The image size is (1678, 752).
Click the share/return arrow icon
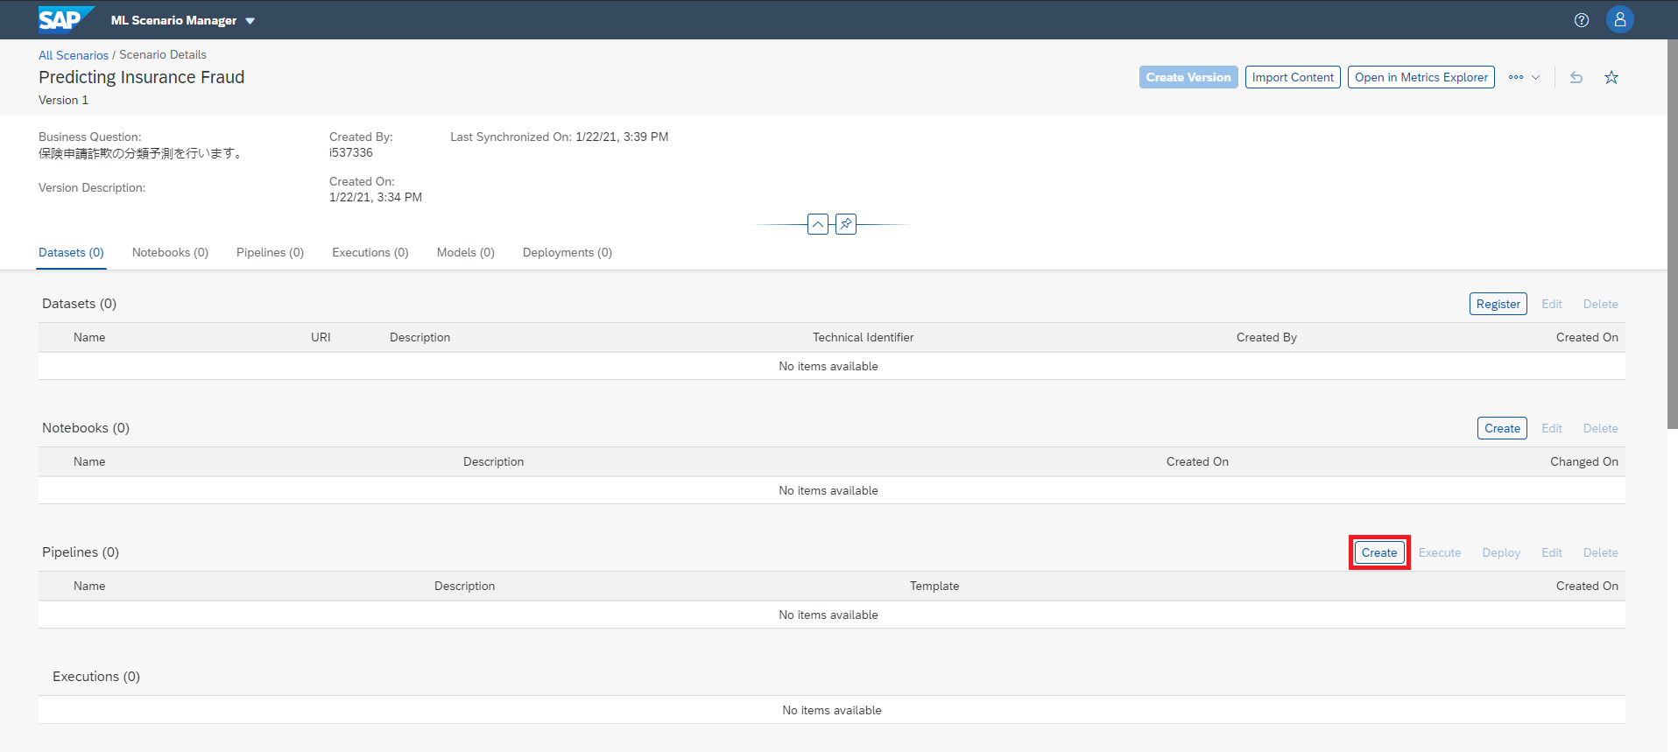click(1576, 77)
